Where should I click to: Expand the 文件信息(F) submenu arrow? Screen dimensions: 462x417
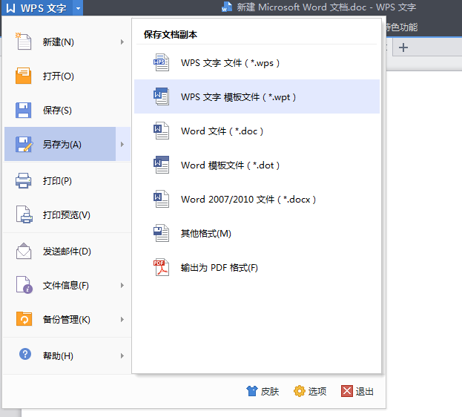click(x=122, y=286)
